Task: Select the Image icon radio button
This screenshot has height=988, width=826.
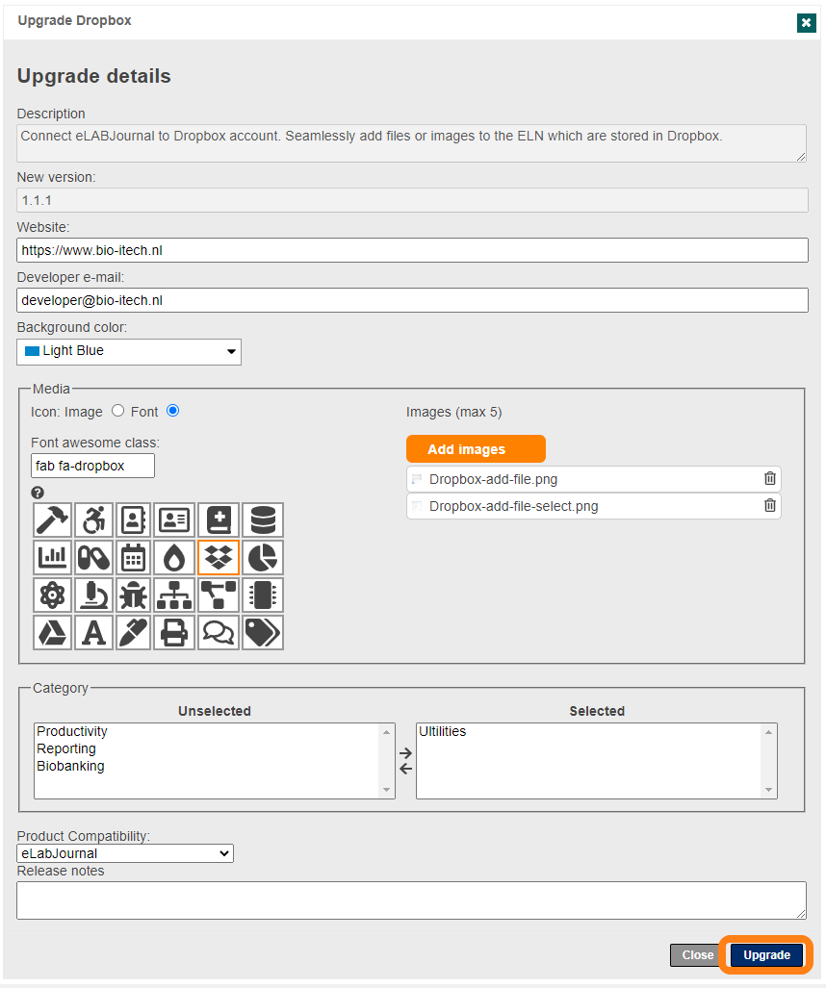Action: coord(118,411)
